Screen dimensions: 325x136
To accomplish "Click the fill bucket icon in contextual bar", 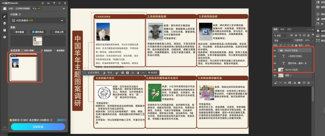I will pos(133,73).
